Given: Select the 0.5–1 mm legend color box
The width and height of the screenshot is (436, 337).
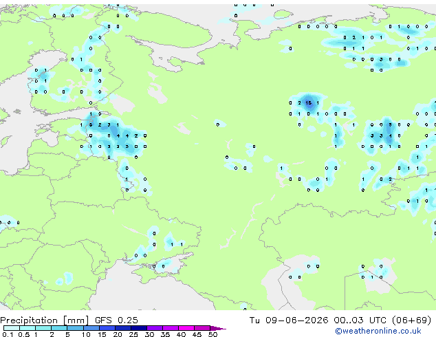Looking at the screenshot, I should [28, 328].
